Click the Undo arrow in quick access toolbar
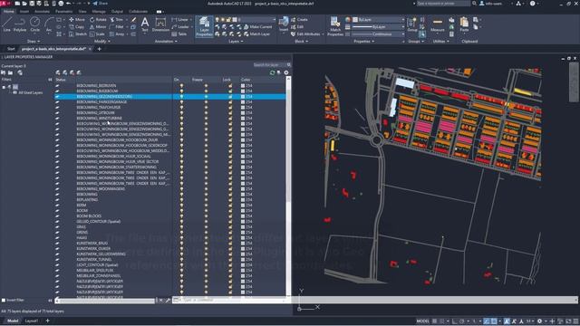This screenshot has width=580, height=326. 69,4
